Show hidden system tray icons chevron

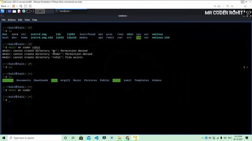tap(202, 138)
